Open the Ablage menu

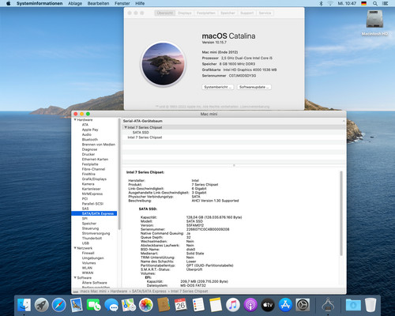point(75,3)
